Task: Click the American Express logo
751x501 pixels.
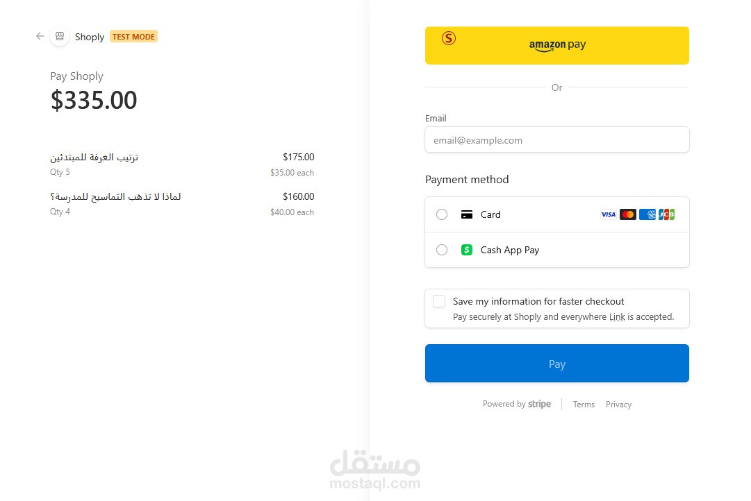Action: 647,214
